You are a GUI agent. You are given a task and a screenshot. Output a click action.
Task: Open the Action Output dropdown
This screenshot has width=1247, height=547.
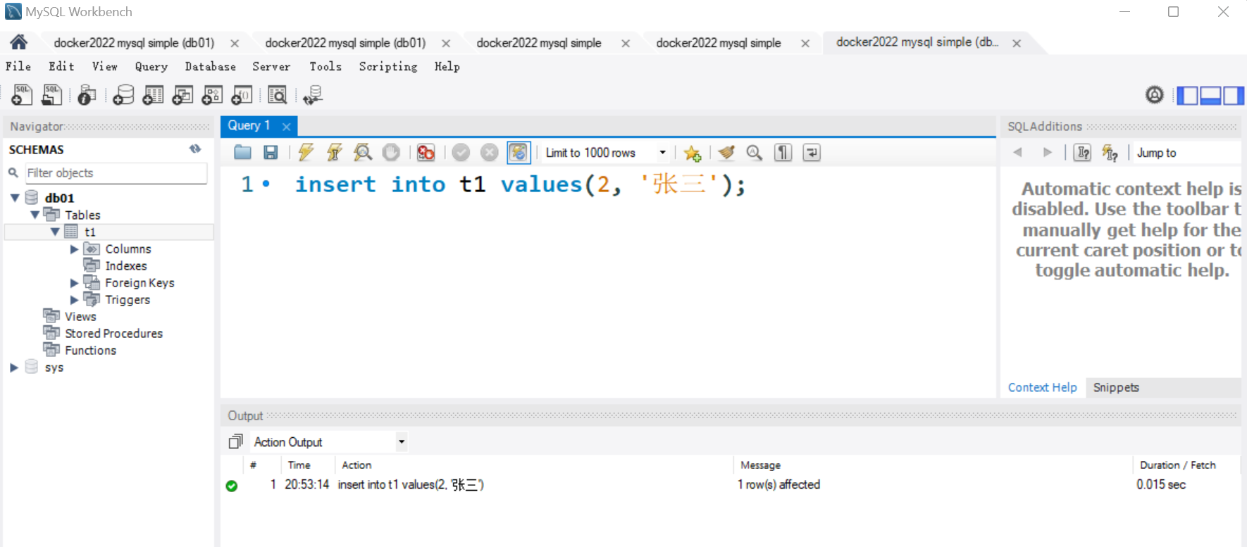point(402,442)
